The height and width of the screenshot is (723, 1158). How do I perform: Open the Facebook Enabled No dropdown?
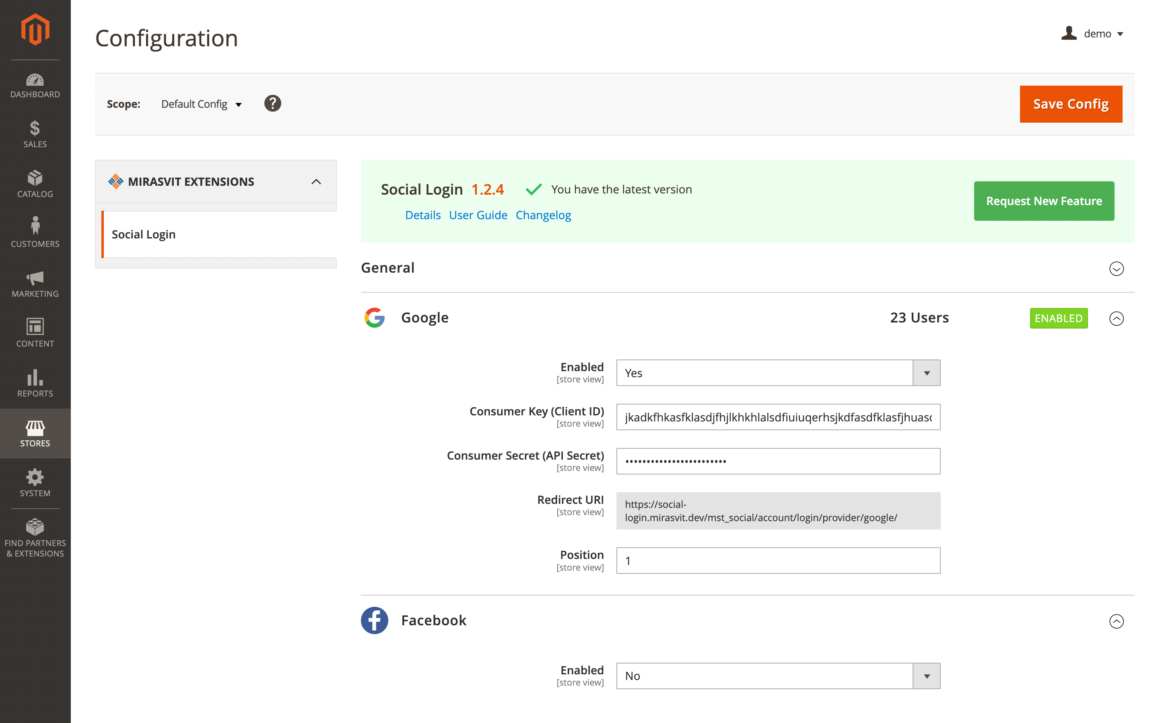(778, 676)
